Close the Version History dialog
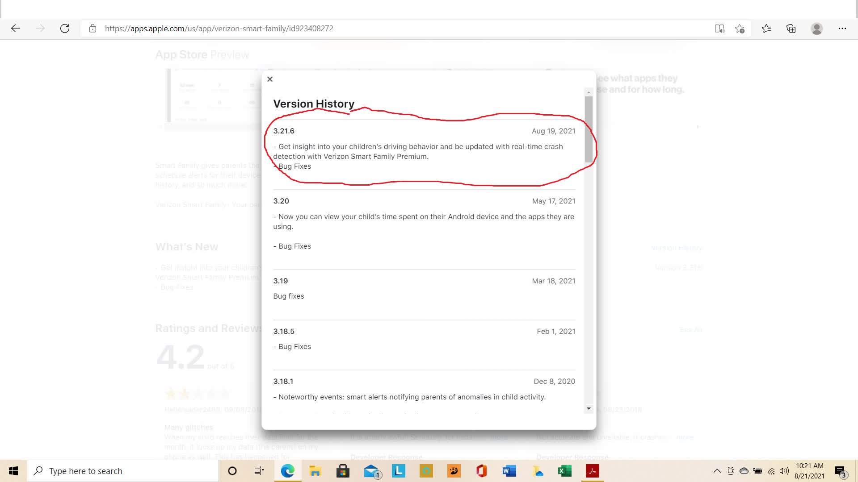Viewport: 858px width, 482px height. point(270,79)
